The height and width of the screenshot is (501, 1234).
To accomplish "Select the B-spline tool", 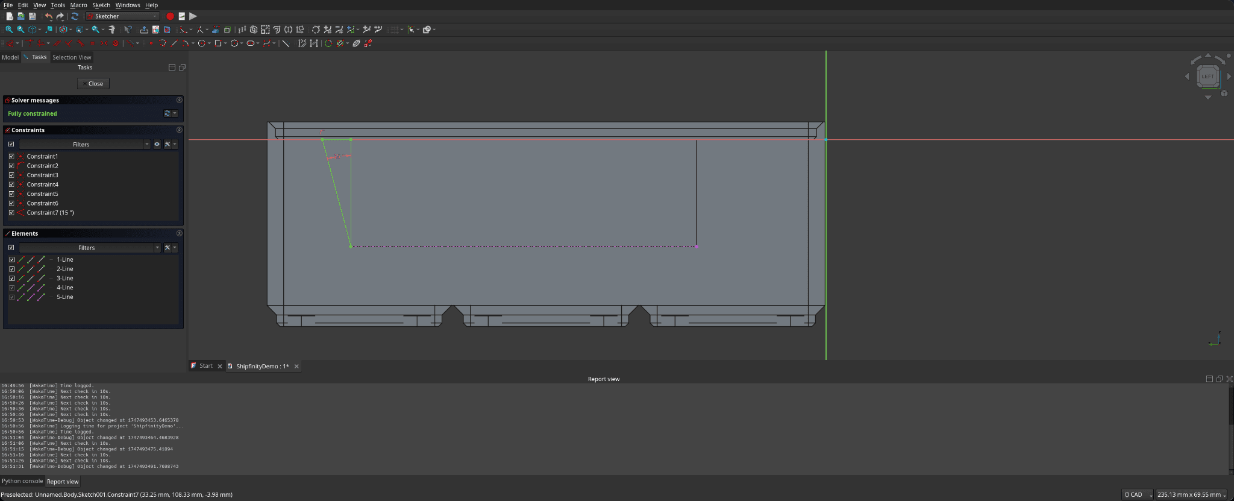I will click(x=267, y=43).
